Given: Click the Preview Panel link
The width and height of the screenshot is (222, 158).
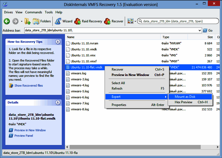Looking at the screenshot, I should coord(23,136).
